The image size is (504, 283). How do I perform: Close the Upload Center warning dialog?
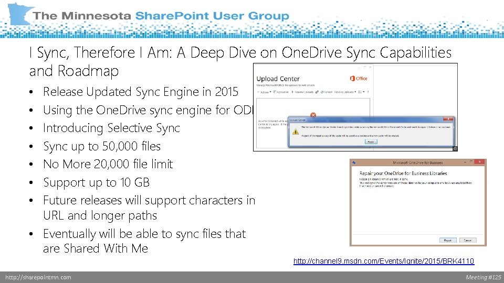(448, 119)
